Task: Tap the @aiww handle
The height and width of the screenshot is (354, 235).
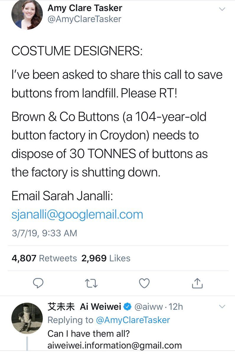Action: [x=148, y=307]
